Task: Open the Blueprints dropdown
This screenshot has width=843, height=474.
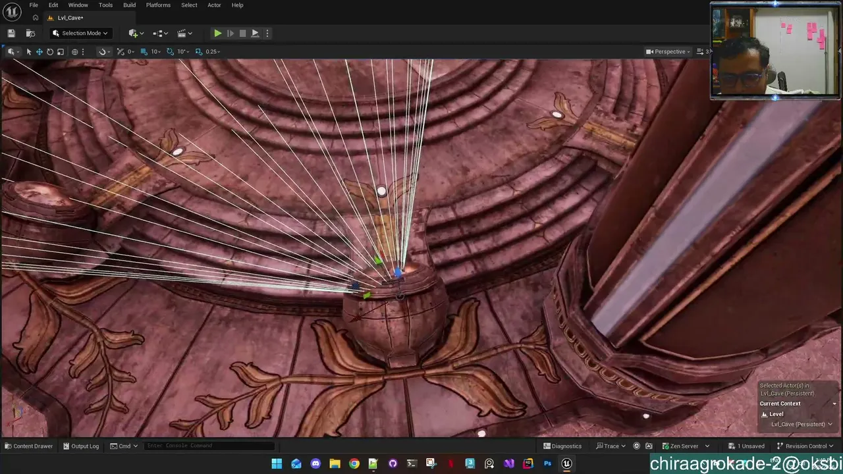Action: click(159, 33)
